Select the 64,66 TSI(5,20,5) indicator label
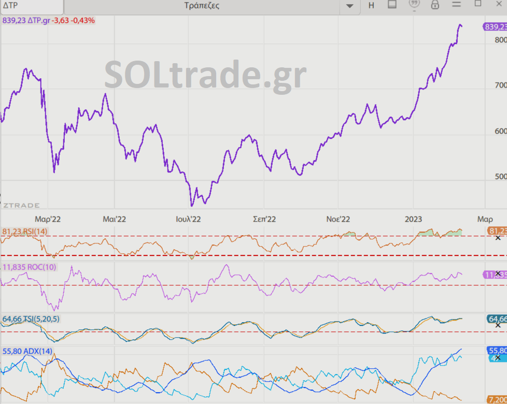This screenshot has width=507, height=404. 31,319
